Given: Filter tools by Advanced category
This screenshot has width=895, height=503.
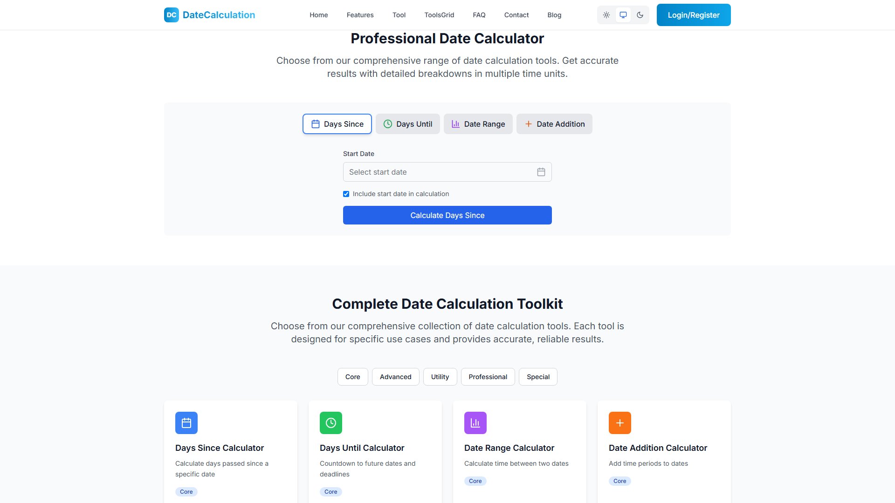Looking at the screenshot, I should [396, 377].
